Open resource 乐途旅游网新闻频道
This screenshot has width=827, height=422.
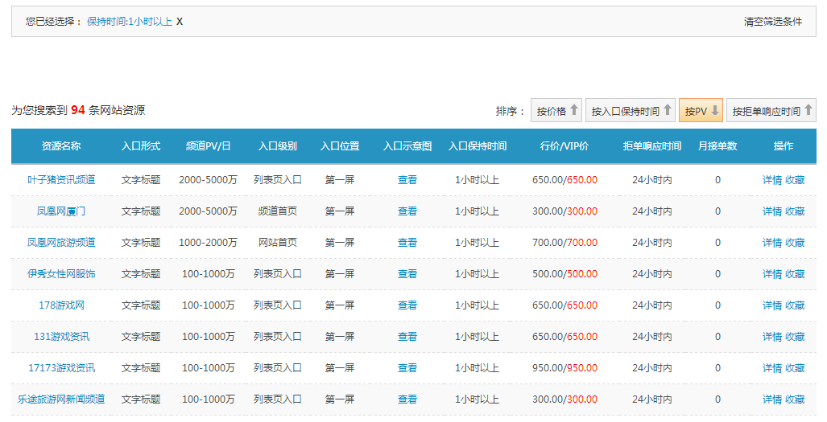[61, 399]
